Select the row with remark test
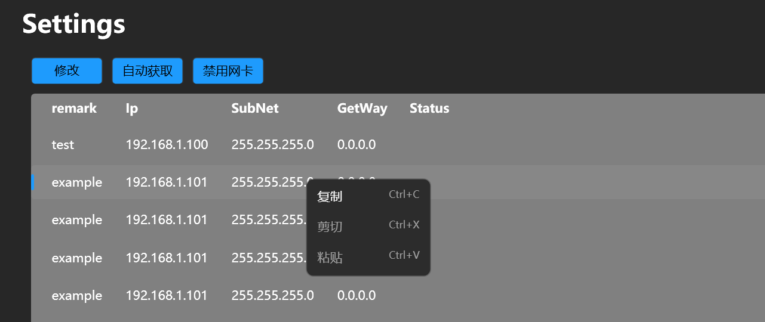The height and width of the screenshot is (322, 765). pyautogui.click(x=398, y=145)
